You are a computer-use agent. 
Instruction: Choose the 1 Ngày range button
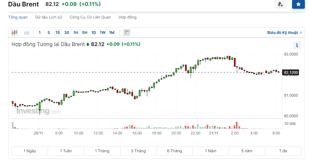30,151
